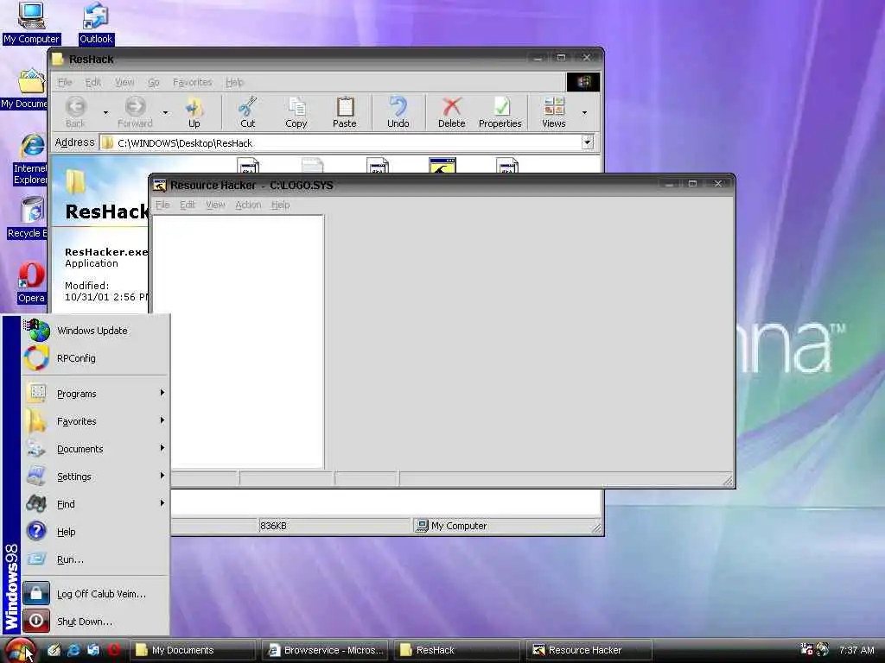
Task: Open the Edit menu in Resource Hacker
Action: 188,205
